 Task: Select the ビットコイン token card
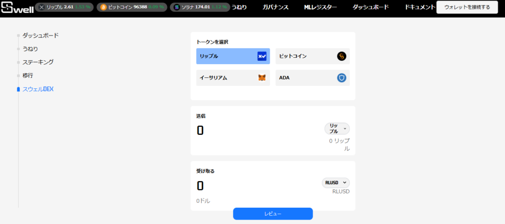point(312,56)
